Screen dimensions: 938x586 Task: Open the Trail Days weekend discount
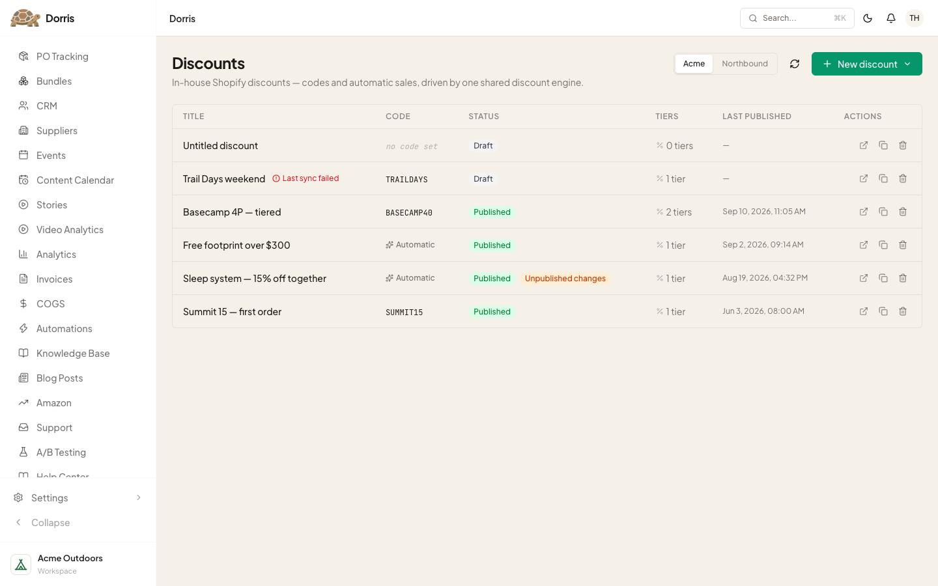[x=224, y=179]
